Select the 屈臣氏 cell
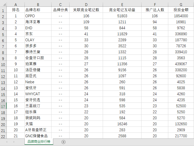The height and width of the screenshot is (146, 194). (38, 76)
